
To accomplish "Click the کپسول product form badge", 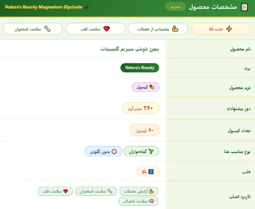I will [x=146, y=87].
